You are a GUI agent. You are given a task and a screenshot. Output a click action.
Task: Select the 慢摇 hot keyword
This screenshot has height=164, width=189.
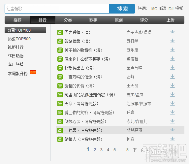pos(179,9)
